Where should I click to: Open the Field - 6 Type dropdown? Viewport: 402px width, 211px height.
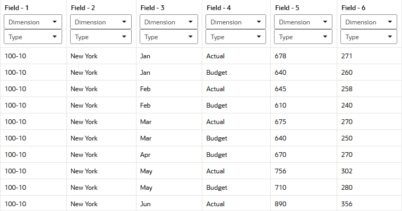[x=369, y=37]
